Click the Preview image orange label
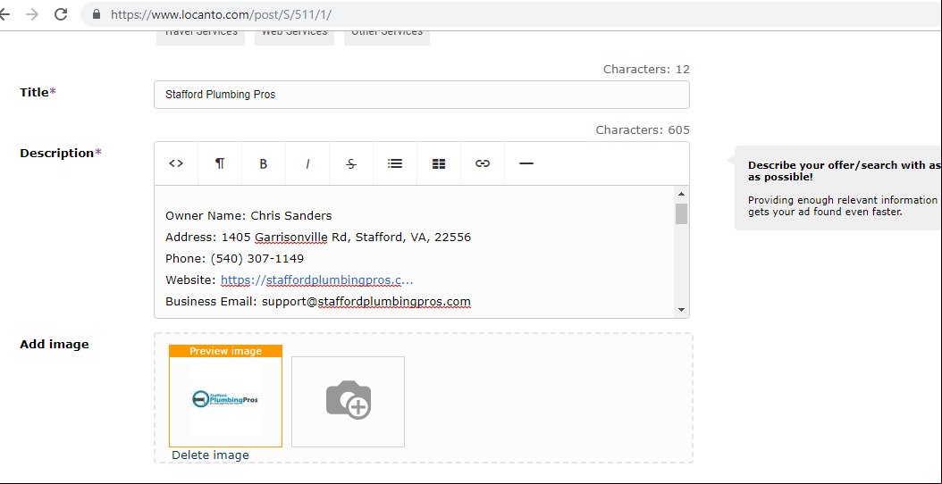942x484 pixels. 225,351
